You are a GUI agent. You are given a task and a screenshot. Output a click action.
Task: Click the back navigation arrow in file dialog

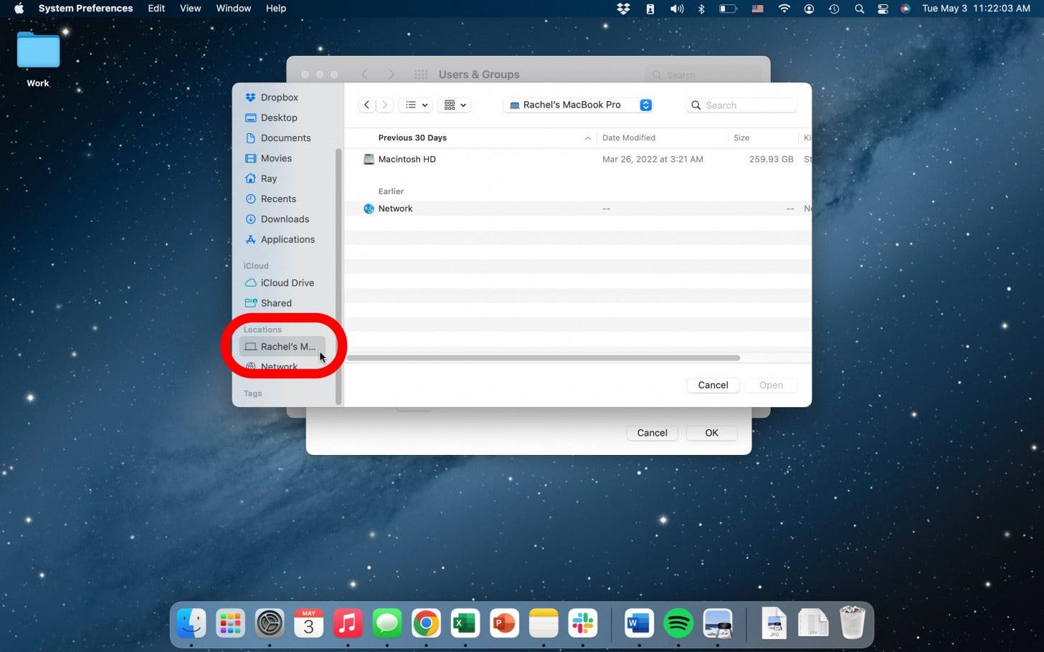coord(366,105)
